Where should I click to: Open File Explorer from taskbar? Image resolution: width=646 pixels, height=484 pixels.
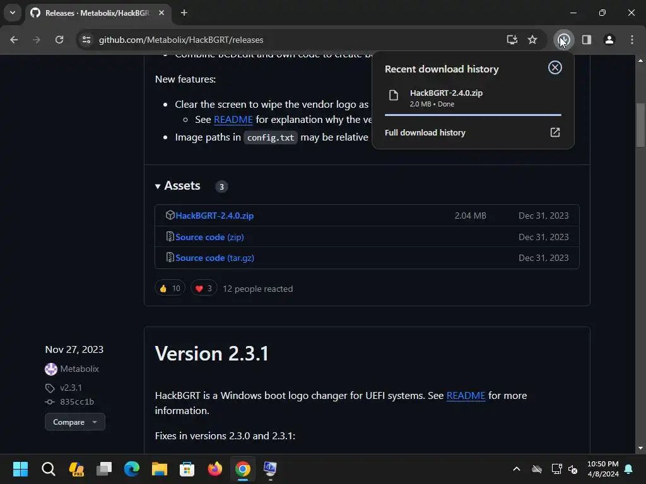(160, 469)
